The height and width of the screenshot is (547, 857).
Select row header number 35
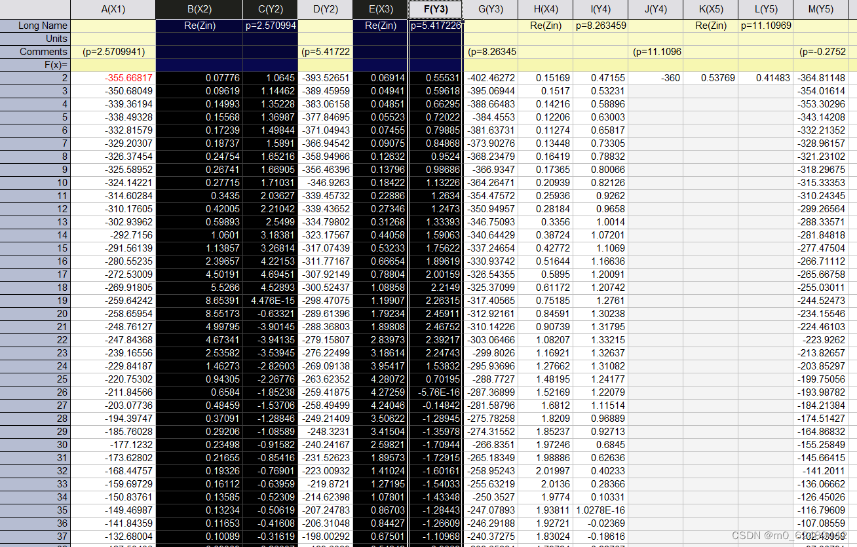coord(35,510)
